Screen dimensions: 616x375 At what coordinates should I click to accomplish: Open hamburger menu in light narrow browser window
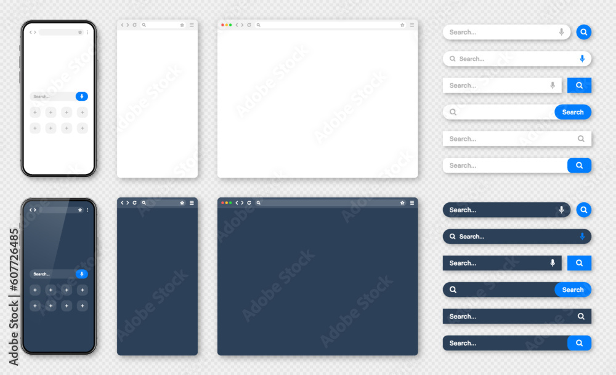click(192, 25)
